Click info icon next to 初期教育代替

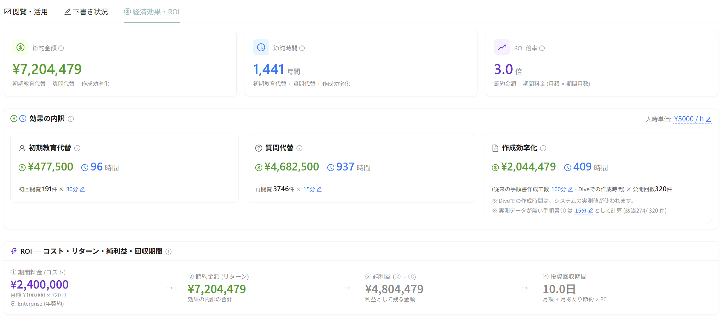(x=77, y=148)
